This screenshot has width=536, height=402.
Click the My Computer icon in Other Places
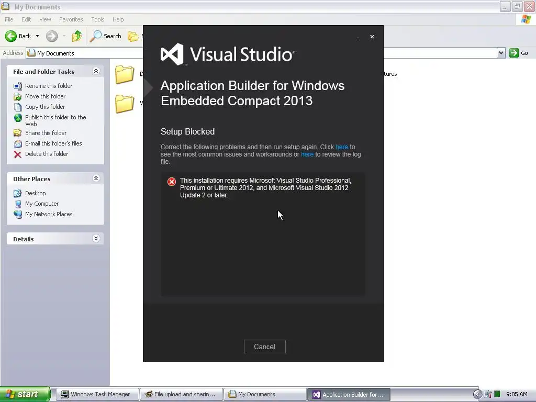[x=18, y=204]
